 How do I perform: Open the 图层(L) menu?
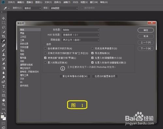pos(39,2)
